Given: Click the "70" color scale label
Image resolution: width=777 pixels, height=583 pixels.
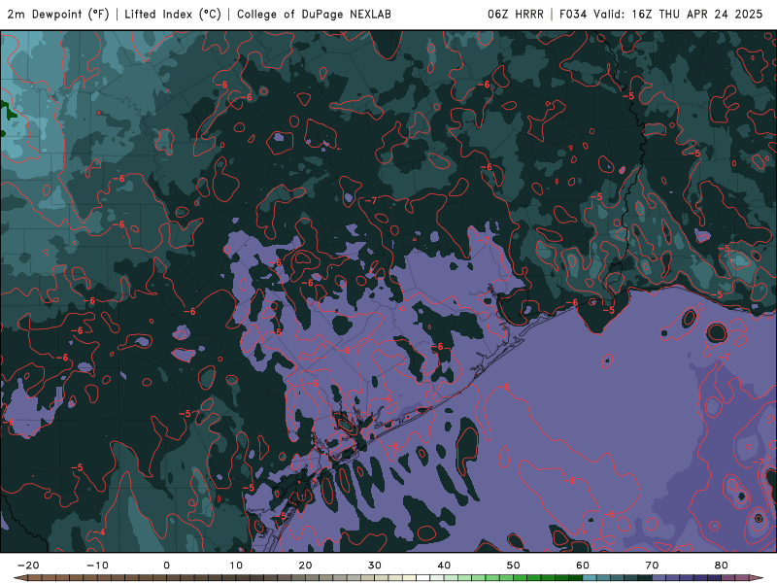Looking at the screenshot, I should [x=652, y=566].
